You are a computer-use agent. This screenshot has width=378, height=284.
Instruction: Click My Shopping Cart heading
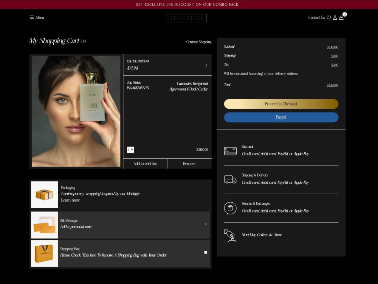(x=54, y=41)
